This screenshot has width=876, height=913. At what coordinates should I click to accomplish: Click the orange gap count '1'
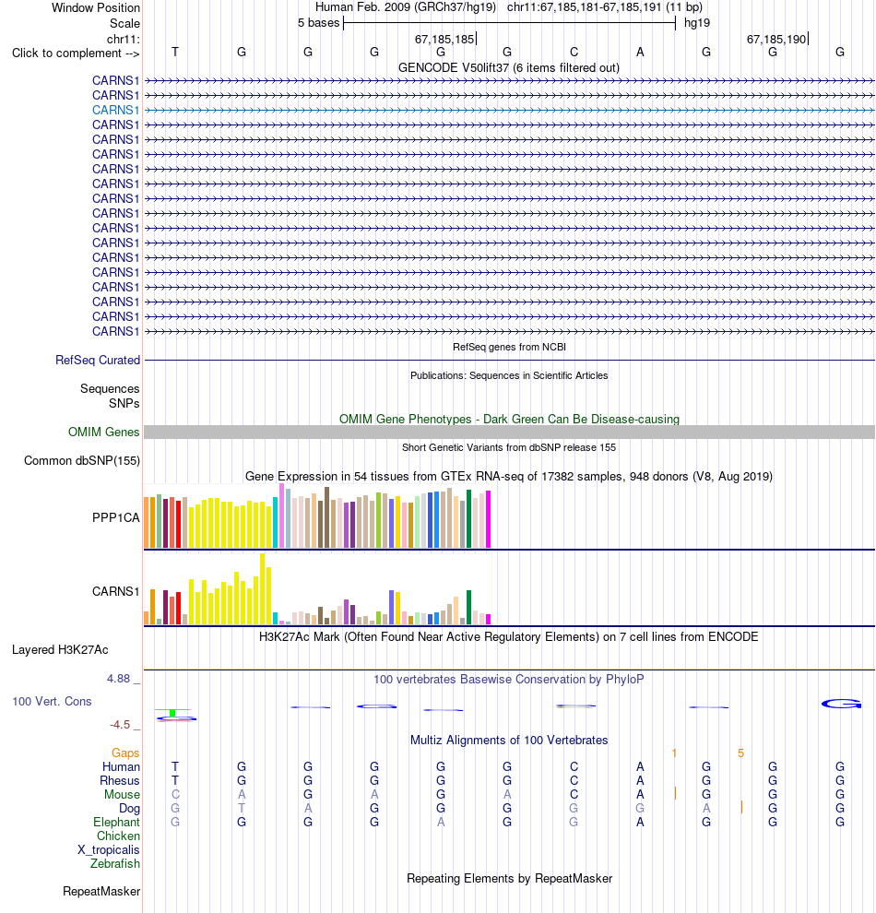coord(674,753)
